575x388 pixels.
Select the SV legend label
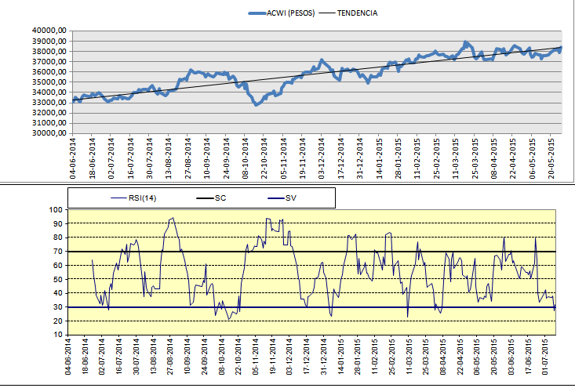(291, 198)
